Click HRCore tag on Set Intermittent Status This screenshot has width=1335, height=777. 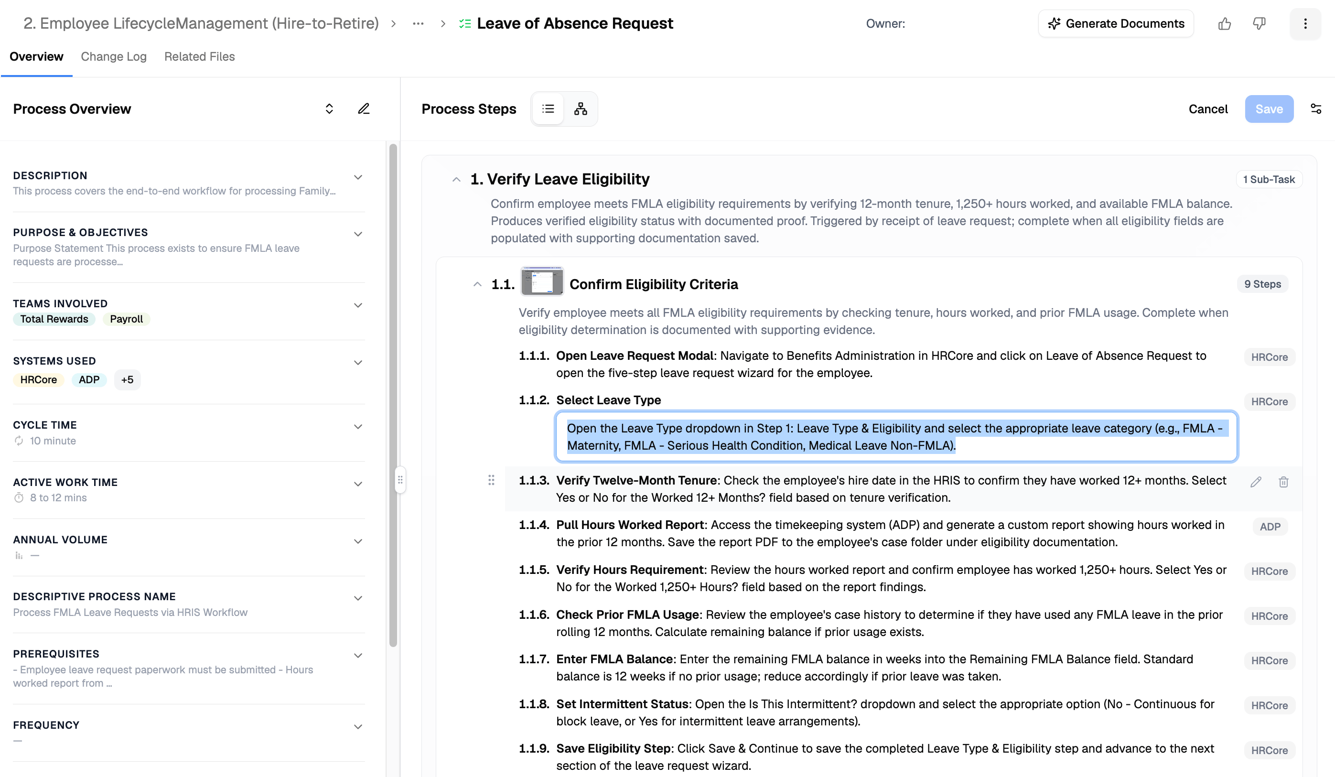(x=1270, y=706)
